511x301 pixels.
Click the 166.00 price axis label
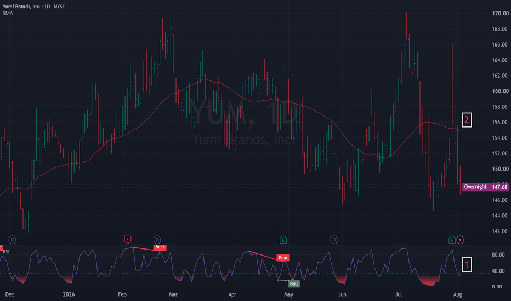(500, 44)
